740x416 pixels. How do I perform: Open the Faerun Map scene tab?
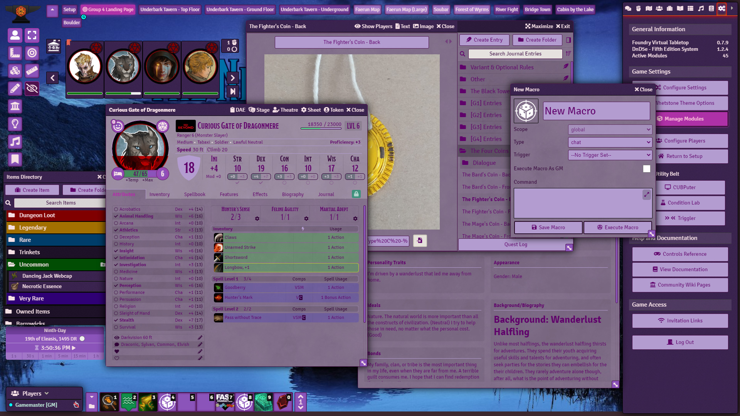[x=367, y=10]
